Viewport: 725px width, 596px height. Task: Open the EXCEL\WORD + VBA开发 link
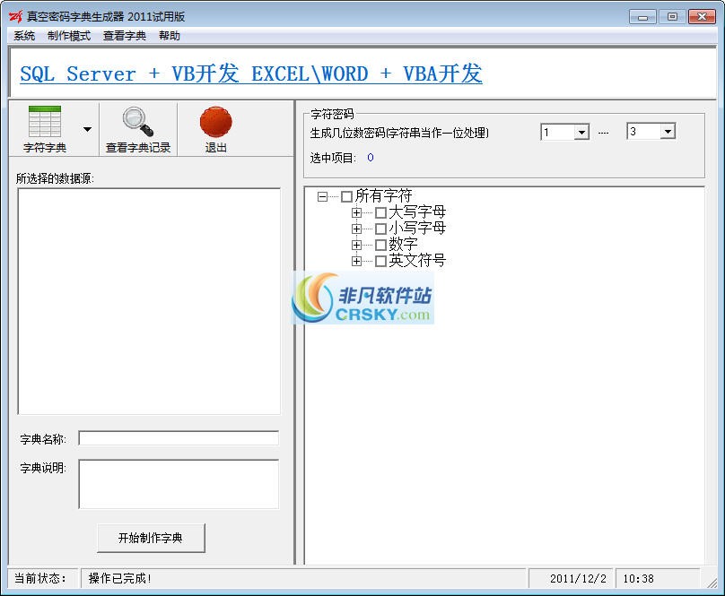click(x=367, y=73)
